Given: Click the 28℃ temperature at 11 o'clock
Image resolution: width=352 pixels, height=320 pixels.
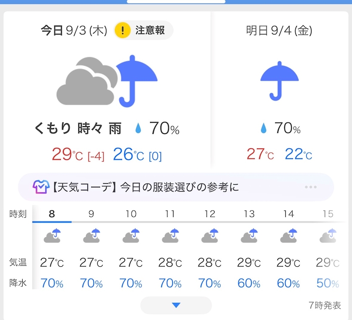Looking at the screenshot, I should [170, 263].
